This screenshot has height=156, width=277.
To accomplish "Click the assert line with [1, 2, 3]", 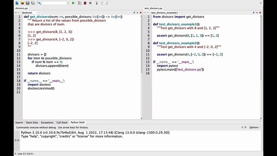I will coord(188,36).
